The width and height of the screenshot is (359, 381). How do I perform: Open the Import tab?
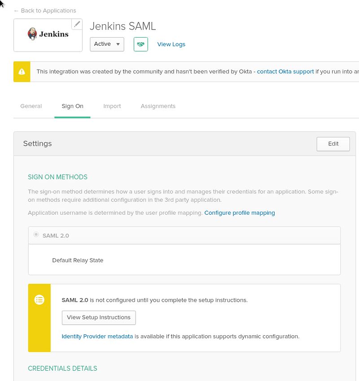(112, 106)
